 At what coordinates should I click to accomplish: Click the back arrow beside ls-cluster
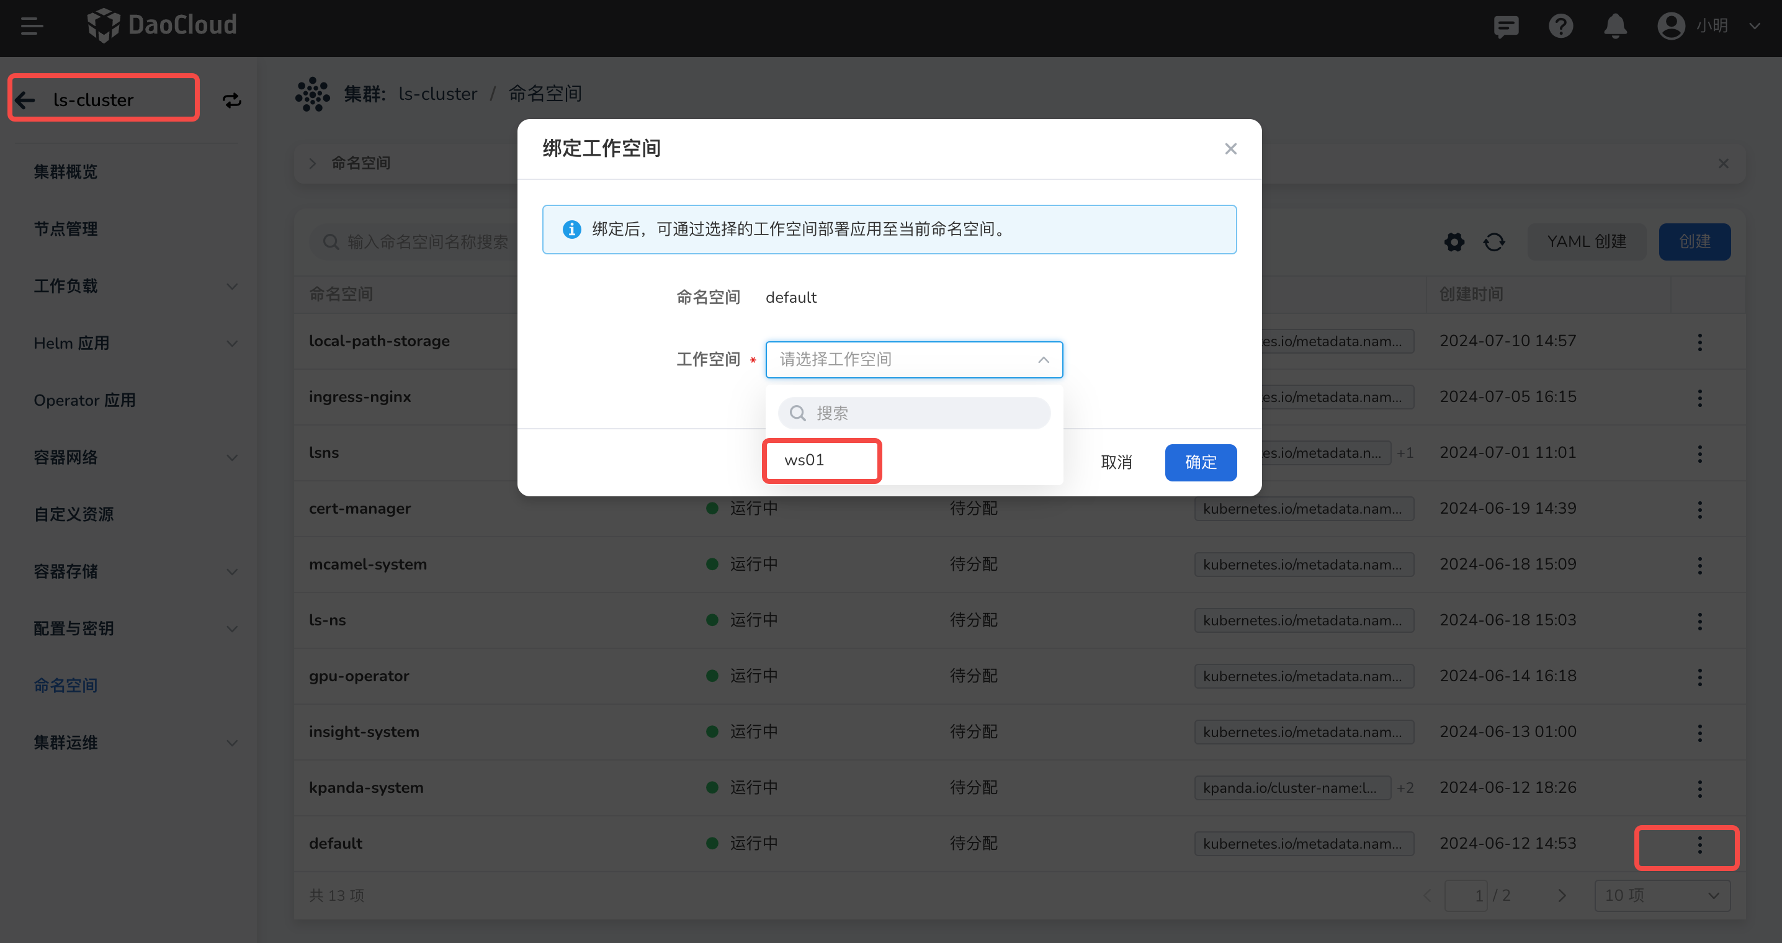[25, 101]
